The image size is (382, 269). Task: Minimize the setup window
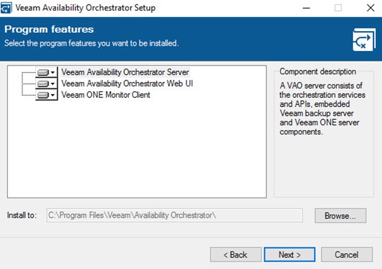tap(306, 8)
